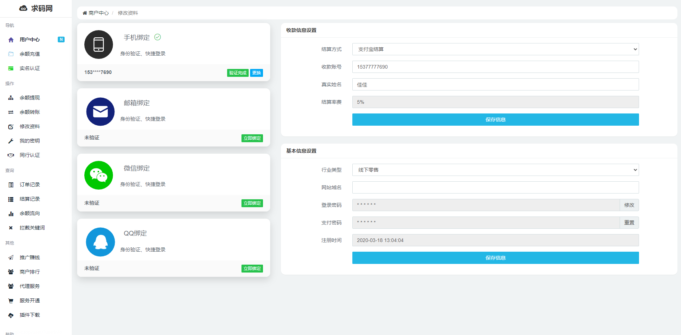Click 未验证 status under QQ绑定

(92, 268)
